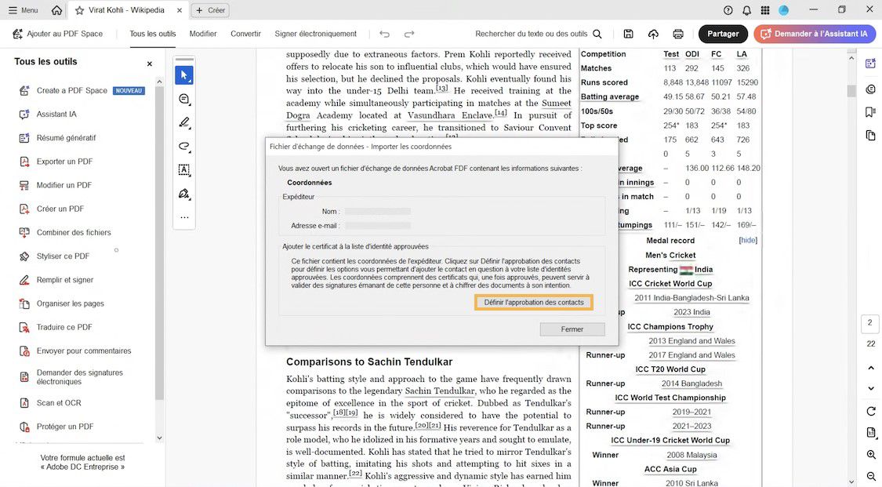
Task: Click the Redo arrow icon
Action: click(x=409, y=34)
